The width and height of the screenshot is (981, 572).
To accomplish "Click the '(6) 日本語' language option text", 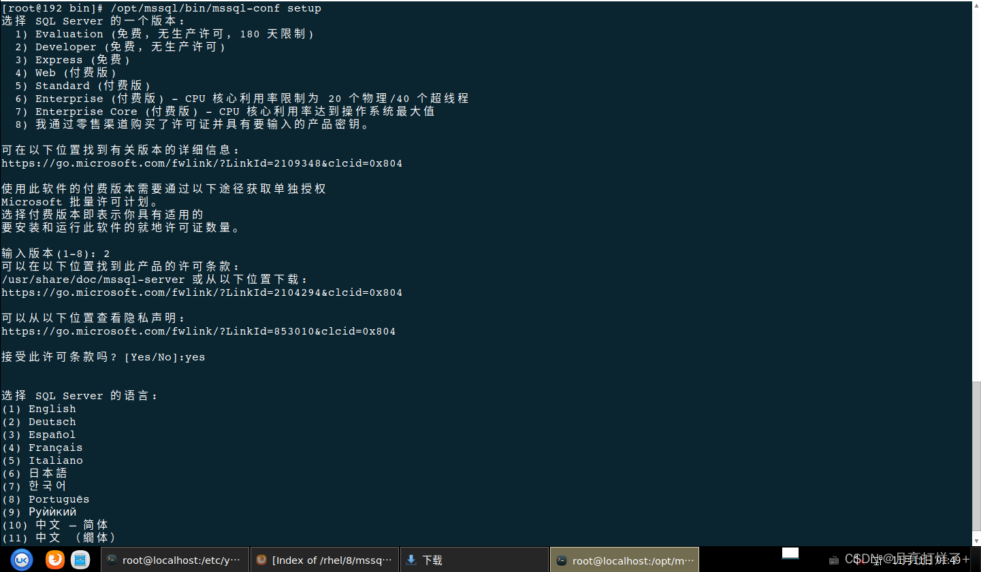I will tap(34, 473).
